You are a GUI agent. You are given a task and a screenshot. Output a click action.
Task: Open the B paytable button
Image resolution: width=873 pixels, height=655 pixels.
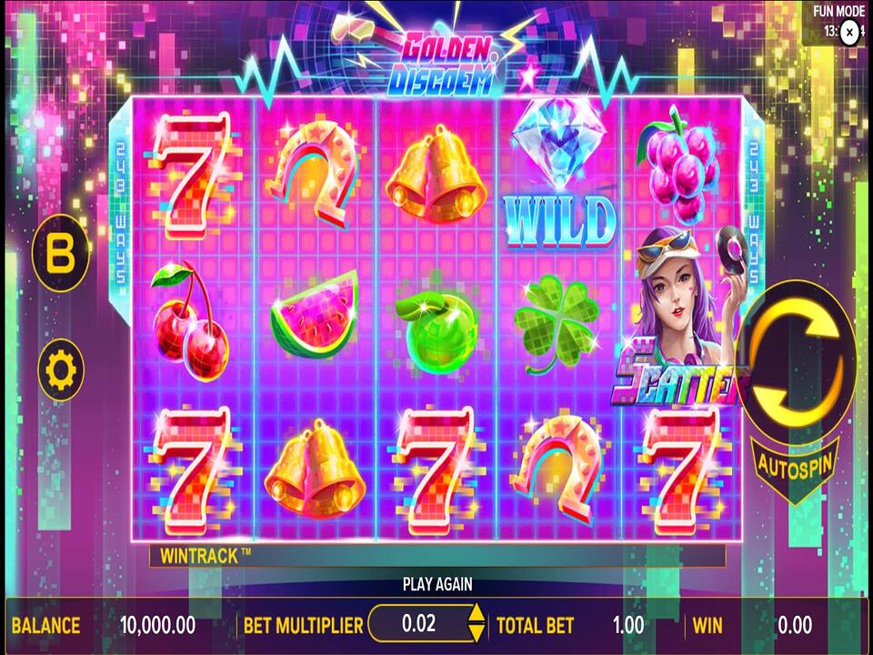pos(60,254)
